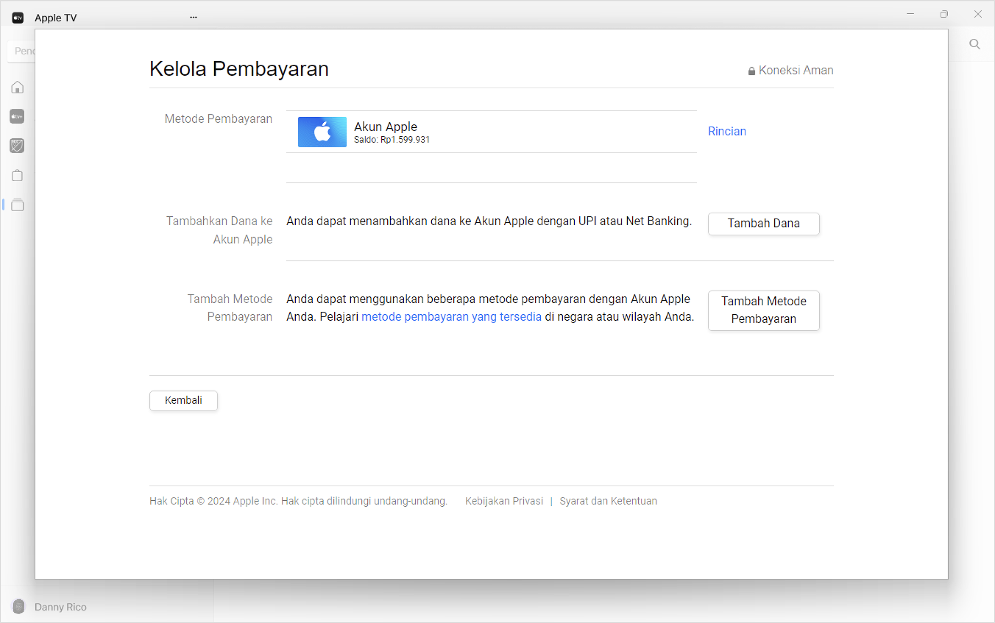
Task: Open Kebijakan Privasi at page bottom
Action: [504, 501]
